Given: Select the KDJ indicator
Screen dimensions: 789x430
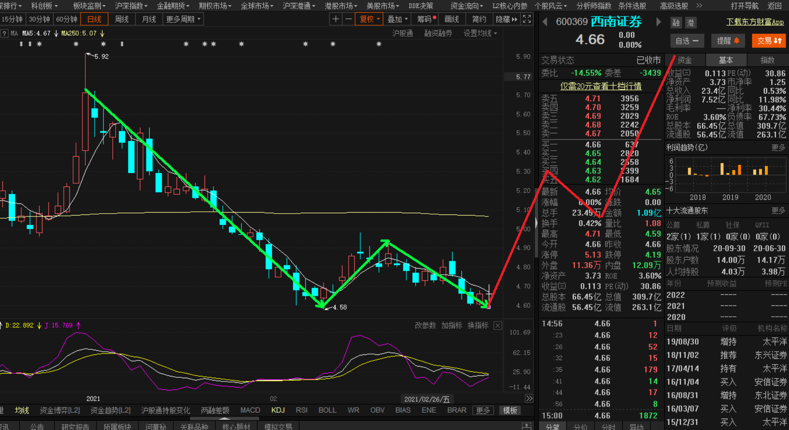Looking at the screenshot, I should click(x=278, y=410).
